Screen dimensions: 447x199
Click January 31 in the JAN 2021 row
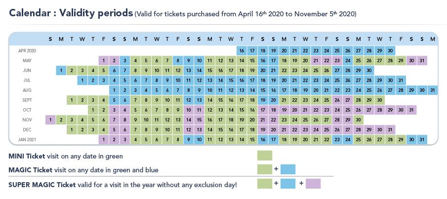[422, 139]
